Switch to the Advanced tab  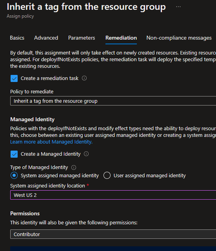46,38
